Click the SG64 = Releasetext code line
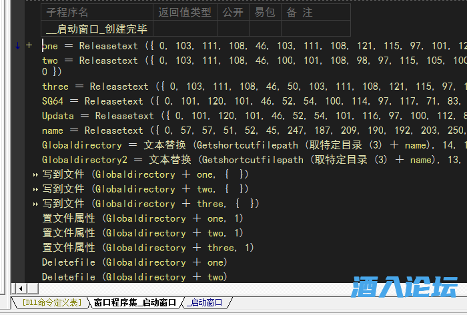Image resolution: width=467 pixels, height=315 pixels. [200, 101]
